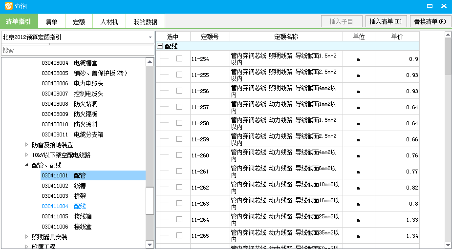Select tree item 030408010 防火涂料
The height and width of the screenshot is (249, 452).
69,124
